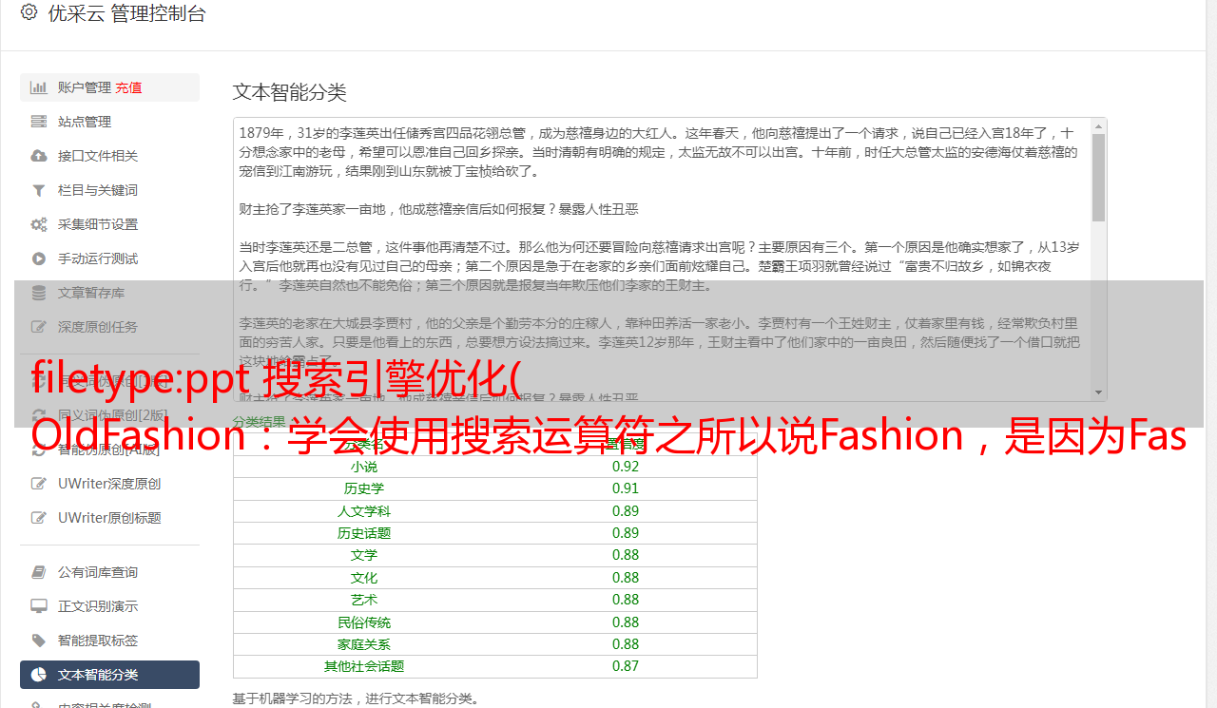1217x708 pixels.
Task: Click the 文学 category cell
Action: point(364,555)
